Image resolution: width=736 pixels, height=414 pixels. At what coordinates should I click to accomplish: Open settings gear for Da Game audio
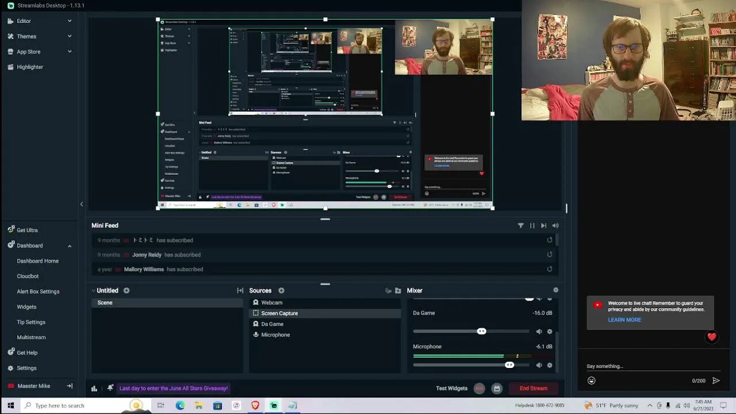[x=550, y=331]
